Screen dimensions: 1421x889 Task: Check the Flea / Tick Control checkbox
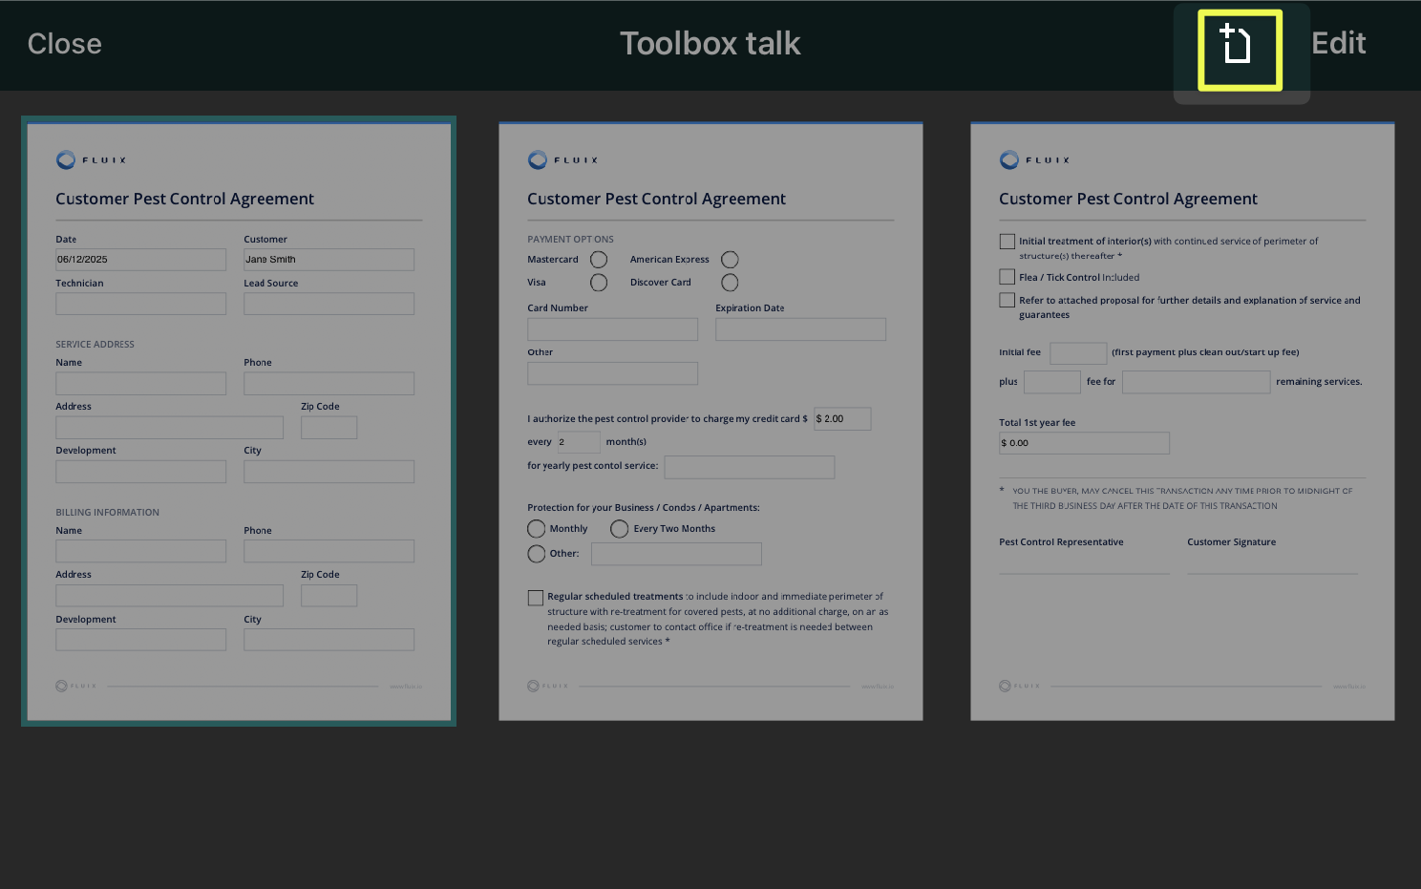pos(1007,277)
